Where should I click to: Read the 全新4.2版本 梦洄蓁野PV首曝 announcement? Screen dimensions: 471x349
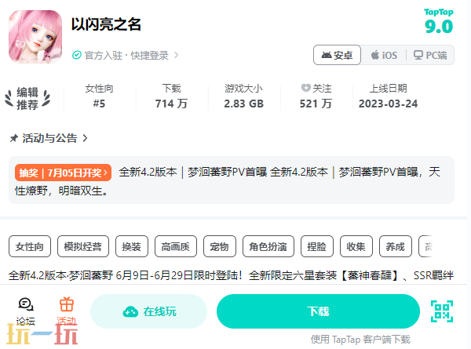pos(232,181)
